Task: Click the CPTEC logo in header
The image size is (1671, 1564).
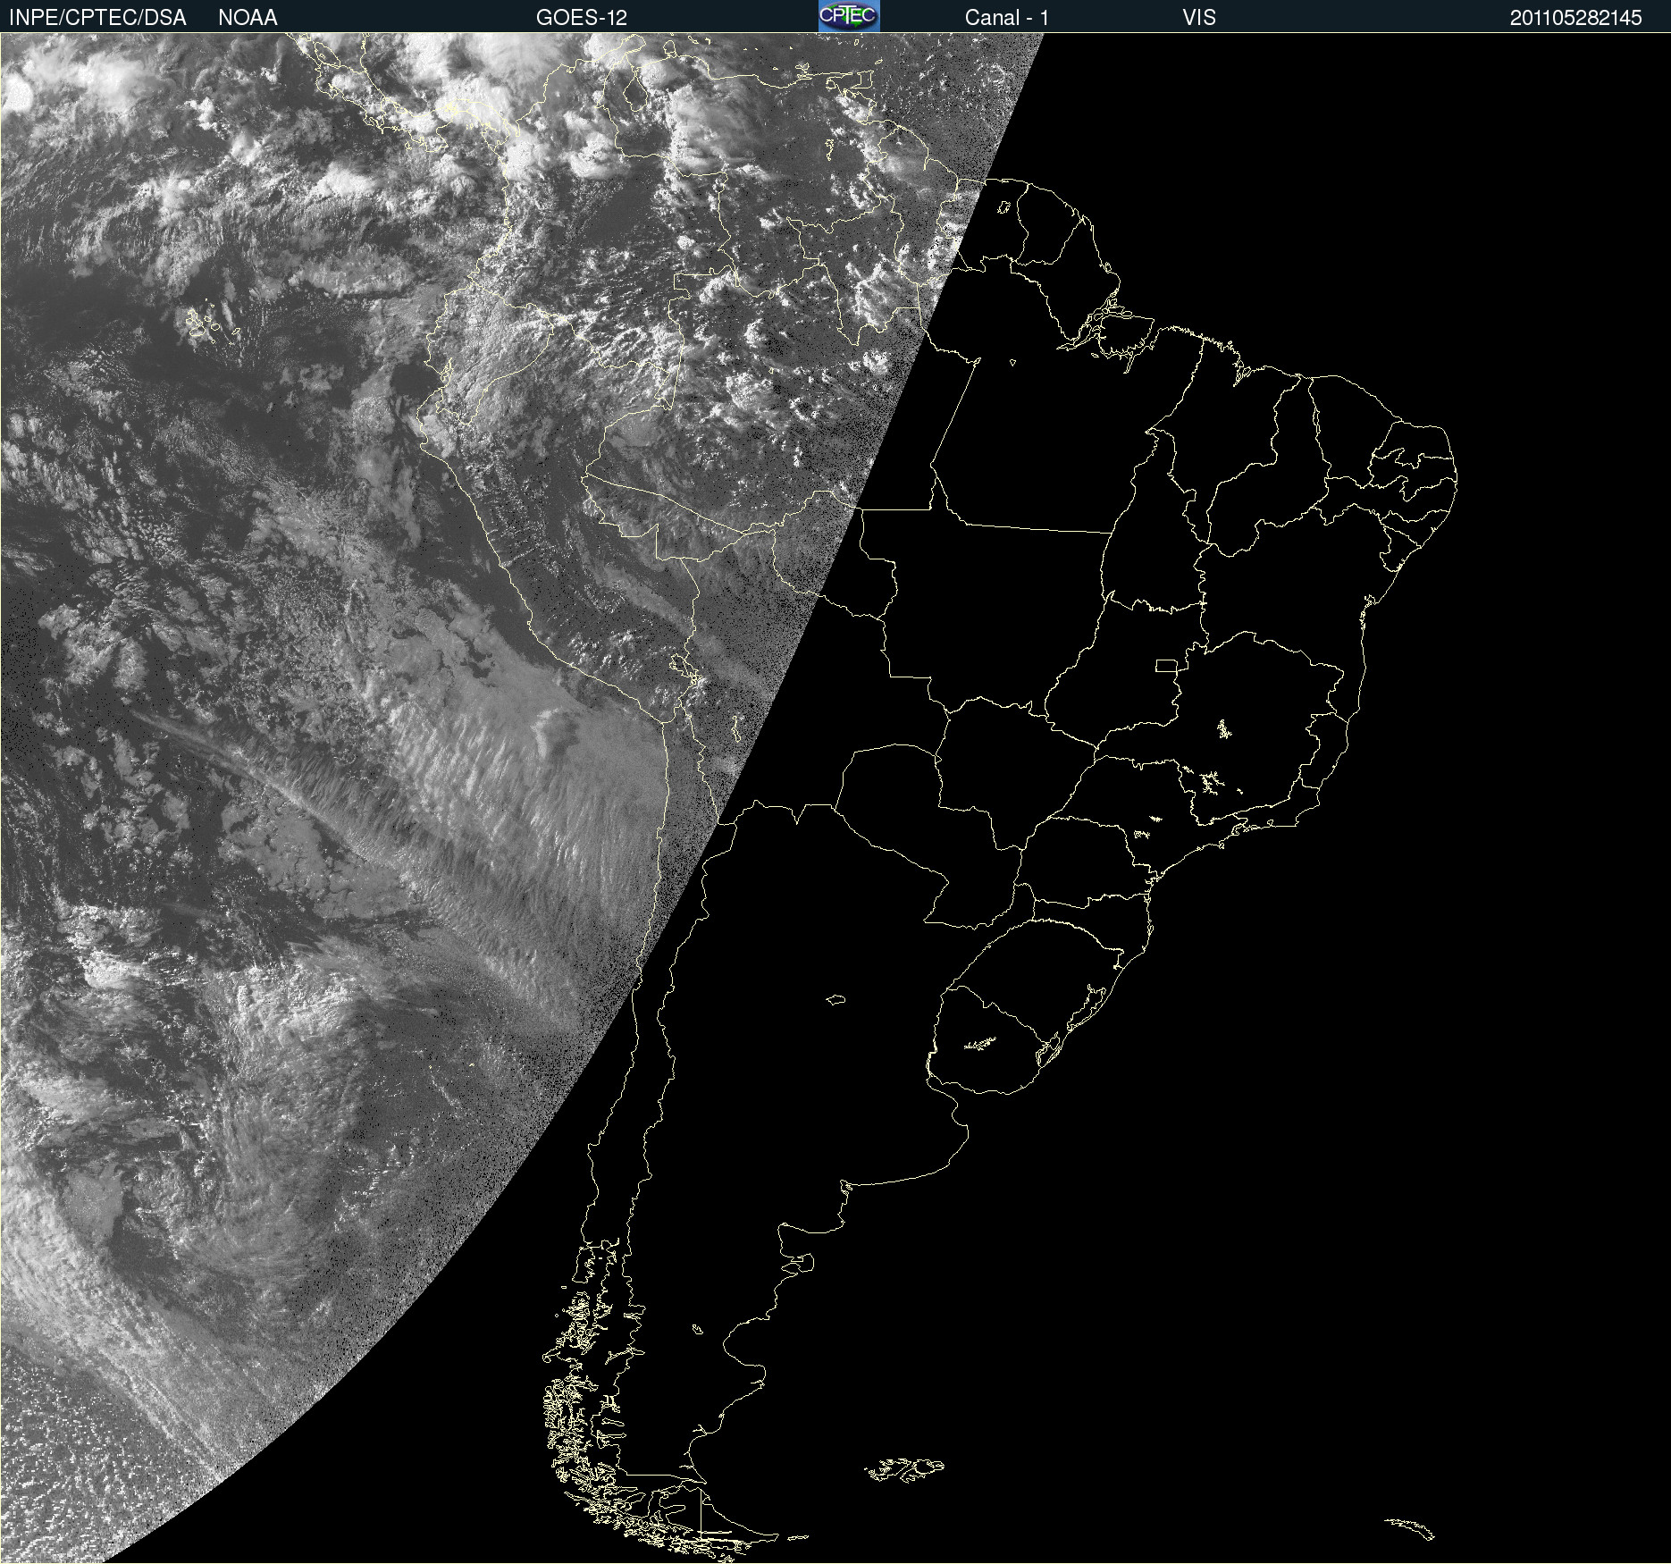Action: point(849,16)
